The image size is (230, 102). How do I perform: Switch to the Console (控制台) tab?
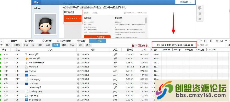pyautogui.click(x=29, y=41)
